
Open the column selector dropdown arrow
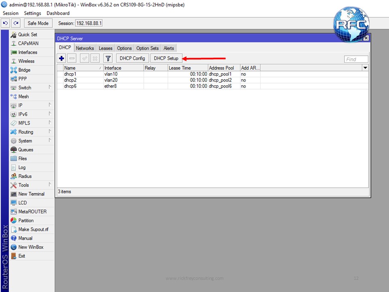pos(365,68)
